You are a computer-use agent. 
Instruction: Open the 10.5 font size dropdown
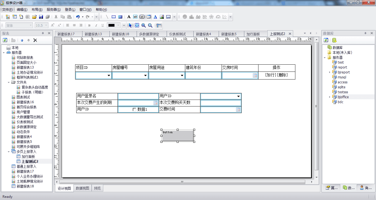[47, 25]
